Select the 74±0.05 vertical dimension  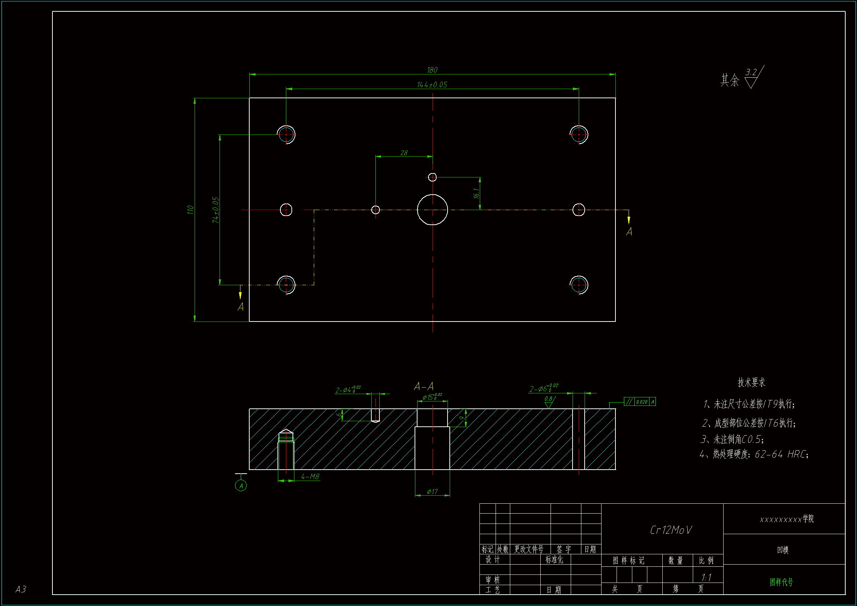[216, 210]
